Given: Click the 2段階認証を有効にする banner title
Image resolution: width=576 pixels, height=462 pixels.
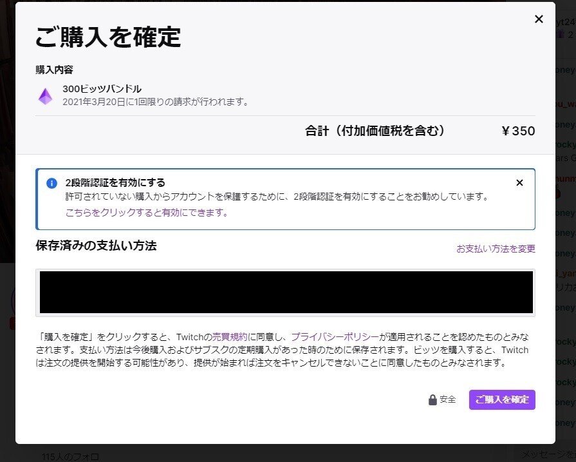Looking at the screenshot, I should [115, 183].
